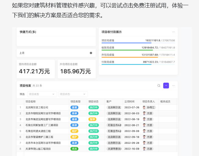Open the 项目状态 filter dropdown
The width and height of the screenshot is (199, 156).
73,94
